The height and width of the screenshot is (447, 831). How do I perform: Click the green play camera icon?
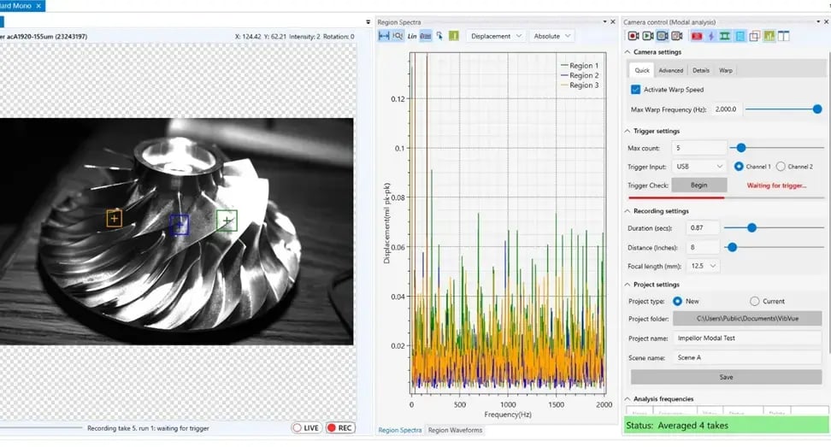tap(648, 36)
